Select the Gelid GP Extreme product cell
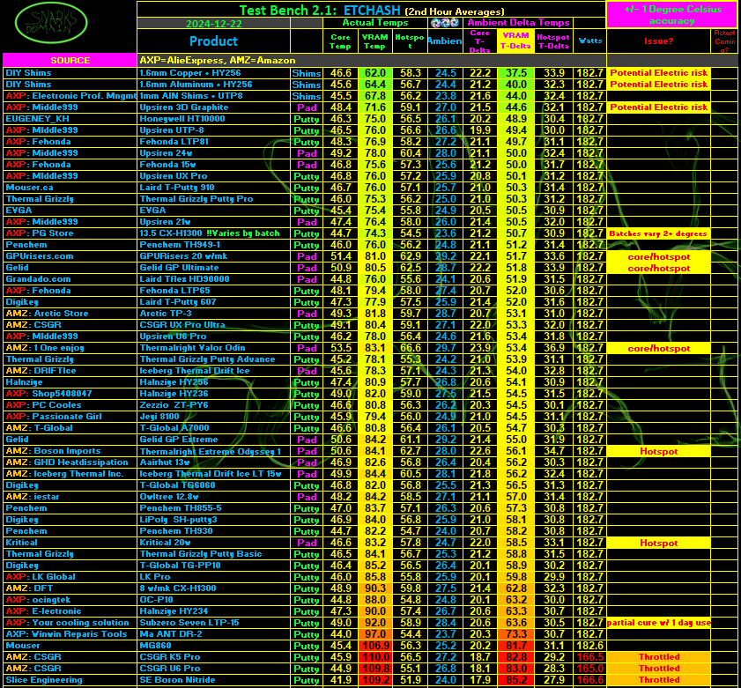Viewport: 741px width, 688px height. click(213, 440)
